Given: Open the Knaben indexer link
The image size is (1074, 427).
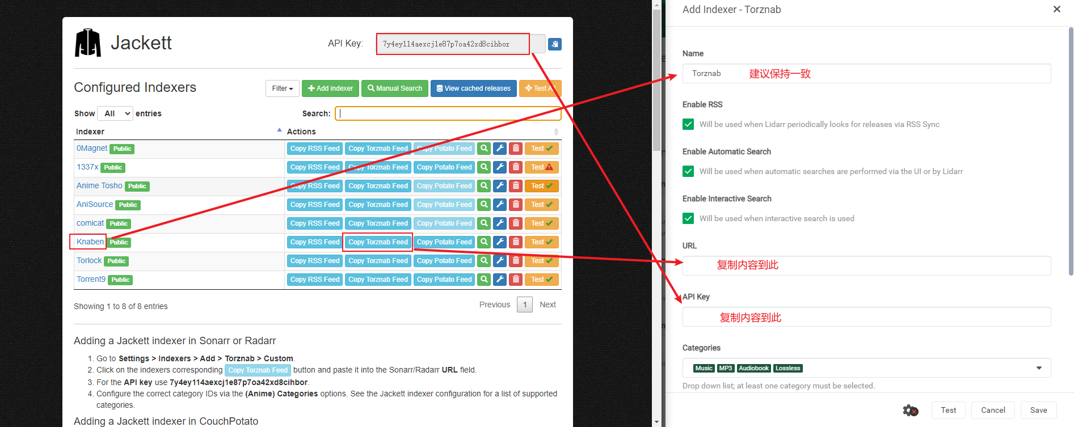Looking at the screenshot, I should pyautogui.click(x=90, y=242).
